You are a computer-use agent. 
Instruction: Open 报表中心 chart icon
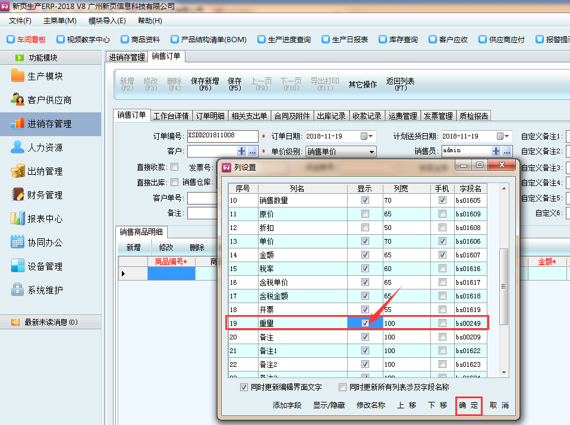(x=18, y=219)
